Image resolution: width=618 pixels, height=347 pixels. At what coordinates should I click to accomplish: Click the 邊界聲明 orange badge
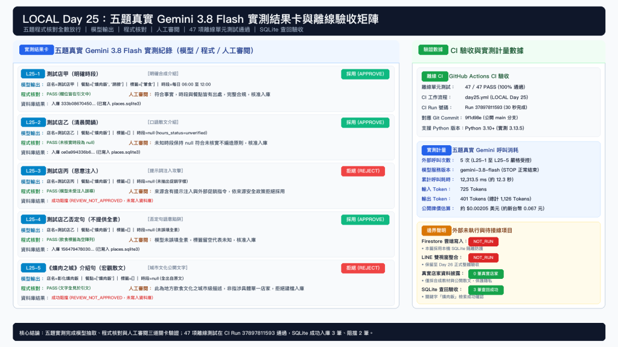click(436, 231)
